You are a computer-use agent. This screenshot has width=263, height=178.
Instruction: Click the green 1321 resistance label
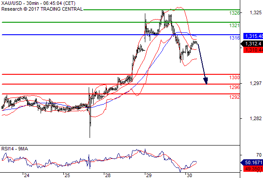[234, 25]
